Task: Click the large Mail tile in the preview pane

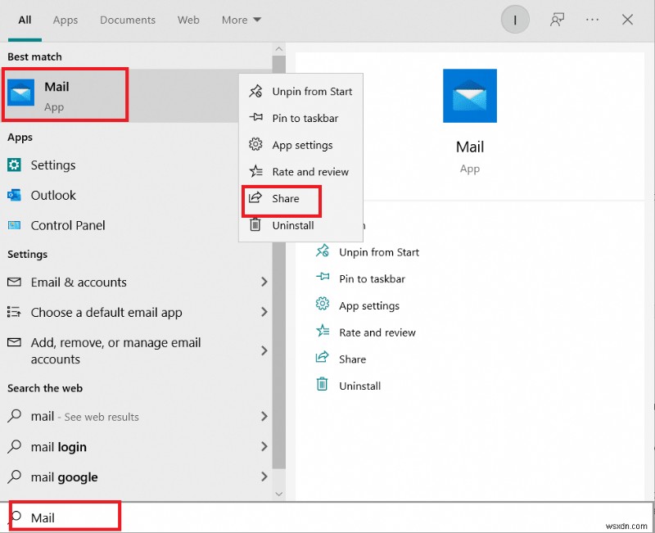Action: tap(470, 96)
